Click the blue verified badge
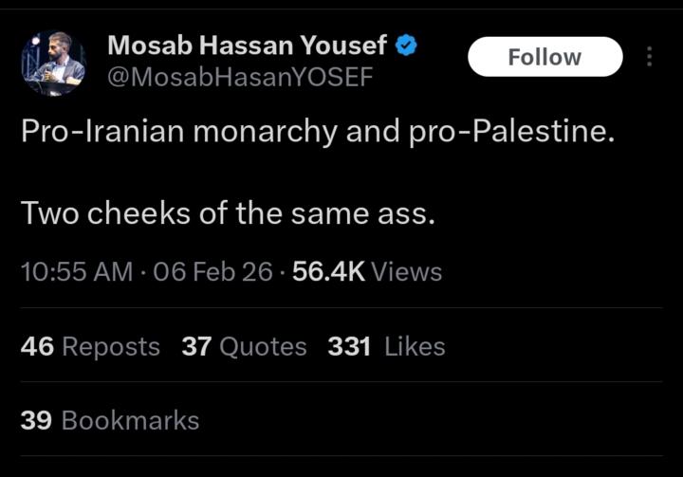 [x=407, y=45]
